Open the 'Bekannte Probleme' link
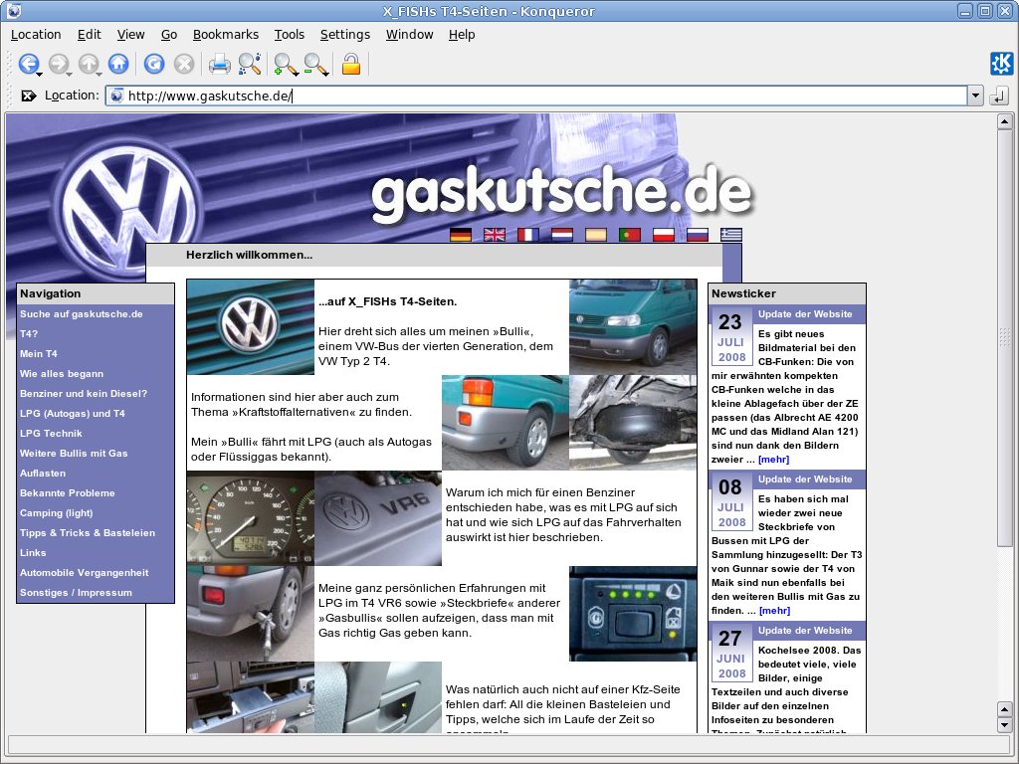 [67, 493]
